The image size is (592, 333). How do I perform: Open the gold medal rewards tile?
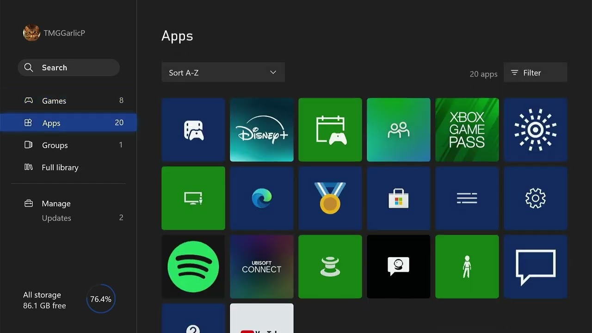(330, 198)
